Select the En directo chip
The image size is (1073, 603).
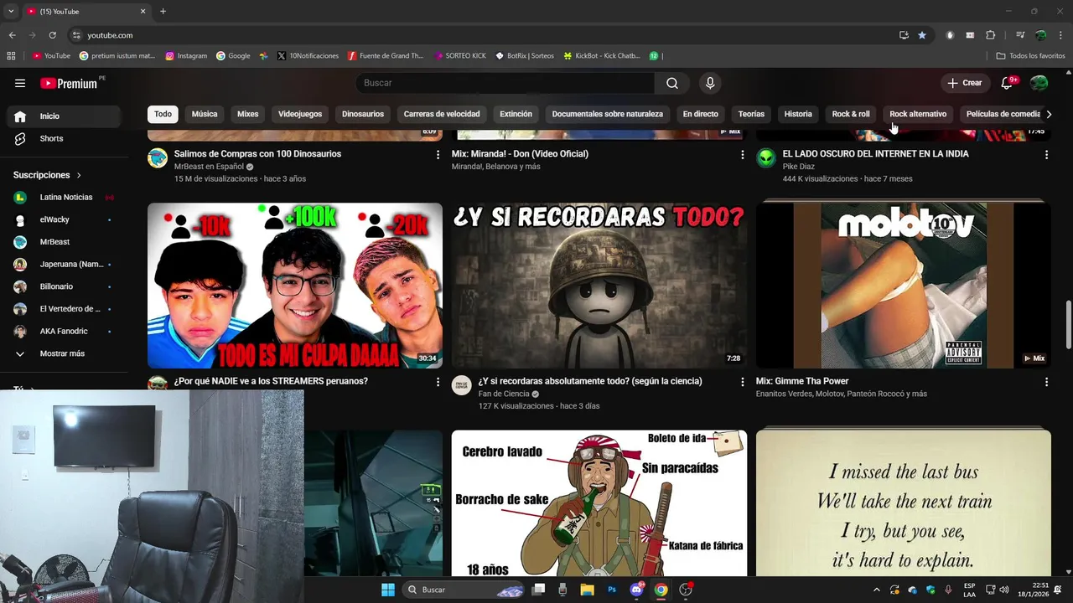tap(701, 114)
